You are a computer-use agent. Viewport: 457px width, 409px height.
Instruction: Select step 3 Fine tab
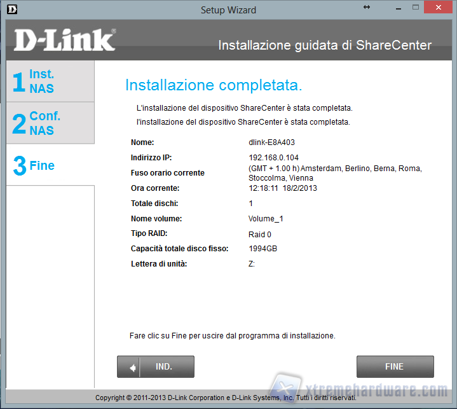click(50, 165)
